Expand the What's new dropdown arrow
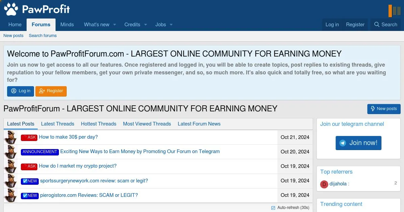This screenshot has width=404, height=212. coord(114,25)
